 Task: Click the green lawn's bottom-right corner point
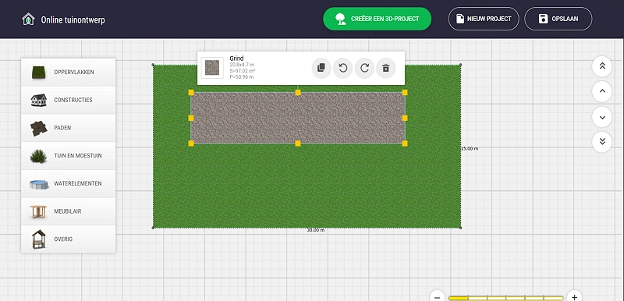point(460,228)
